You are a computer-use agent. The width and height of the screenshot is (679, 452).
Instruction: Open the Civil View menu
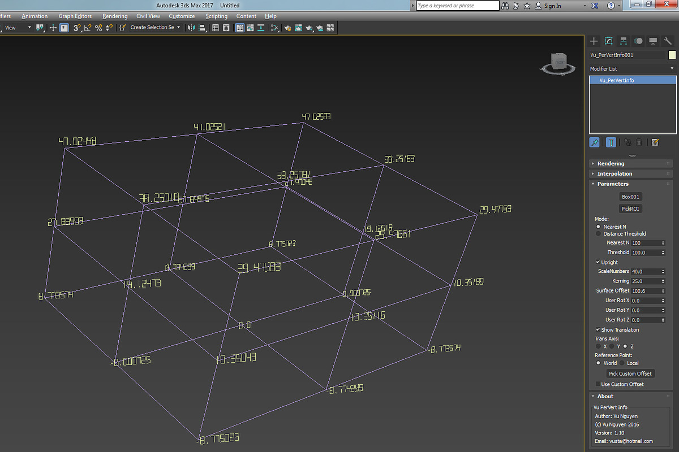pyautogui.click(x=148, y=16)
